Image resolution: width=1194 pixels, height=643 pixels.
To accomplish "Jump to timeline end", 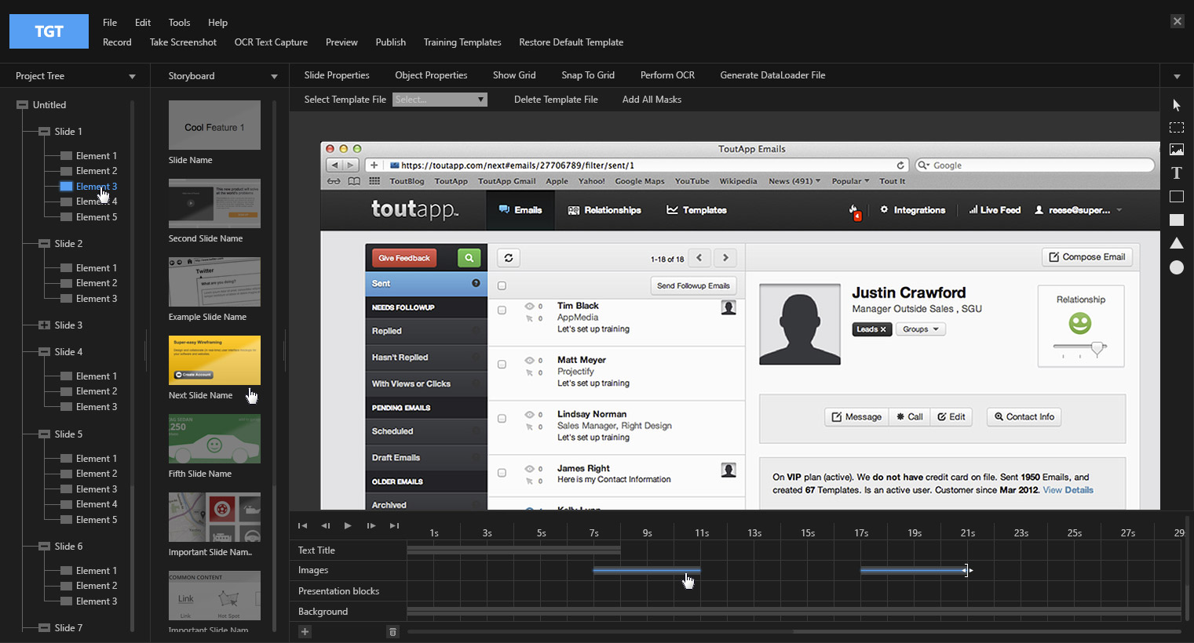I will tap(395, 525).
